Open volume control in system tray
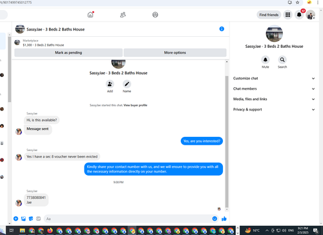Viewport: 323px width, 235px height. (284, 230)
